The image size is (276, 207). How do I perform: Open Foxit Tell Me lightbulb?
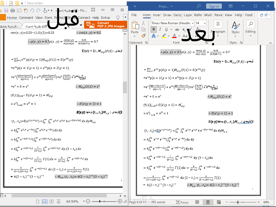click(118, 18)
